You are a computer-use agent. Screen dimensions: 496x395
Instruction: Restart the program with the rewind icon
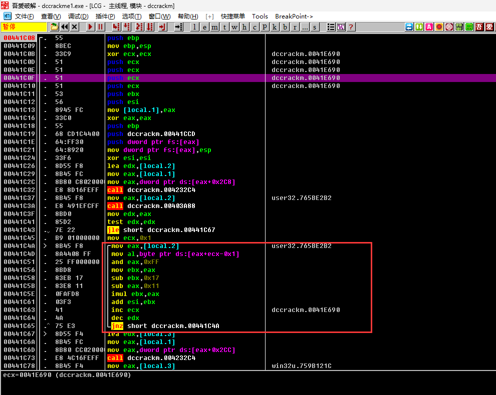click(65, 27)
